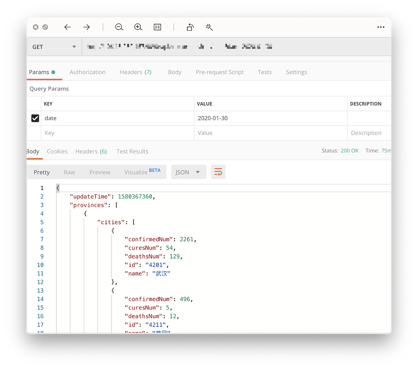Click curesNum value 54

169,248
